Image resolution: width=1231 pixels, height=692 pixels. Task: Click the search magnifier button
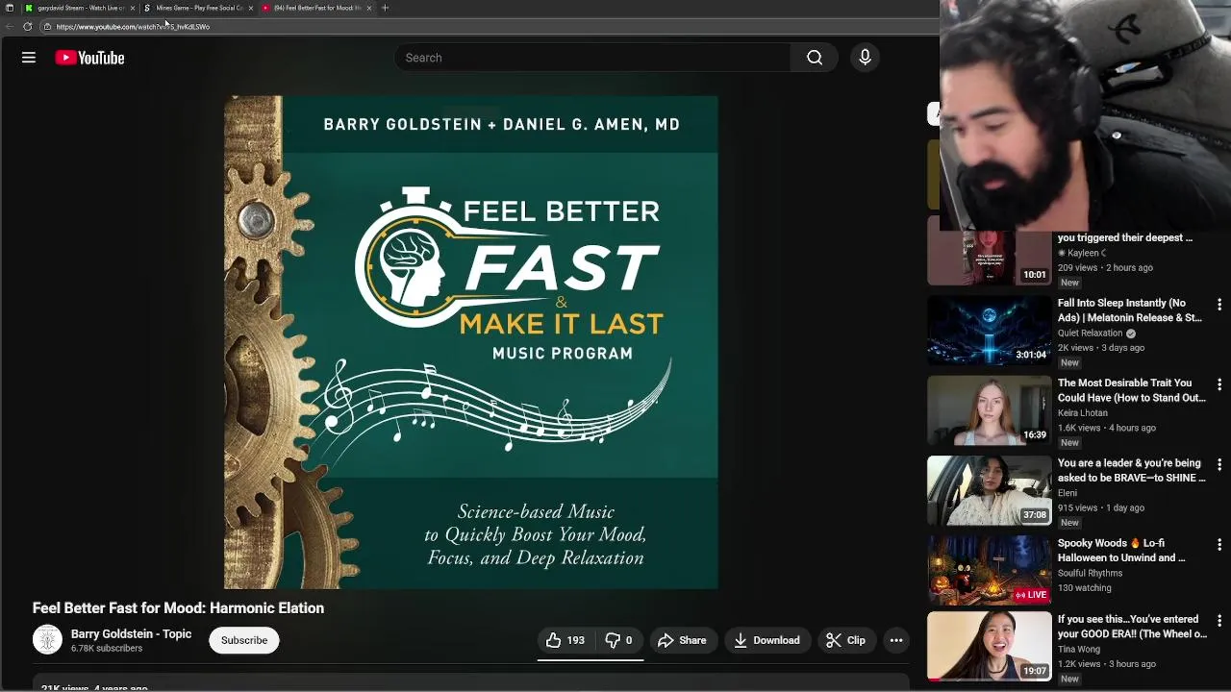(x=815, y=58)
